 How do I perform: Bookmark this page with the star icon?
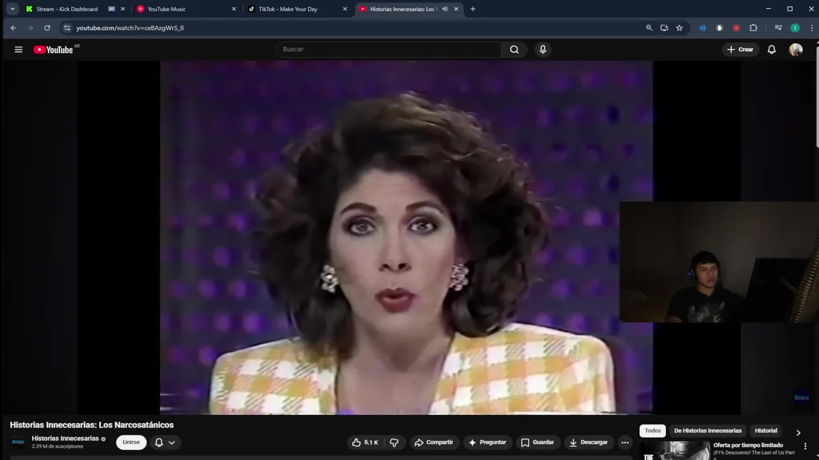680,28
